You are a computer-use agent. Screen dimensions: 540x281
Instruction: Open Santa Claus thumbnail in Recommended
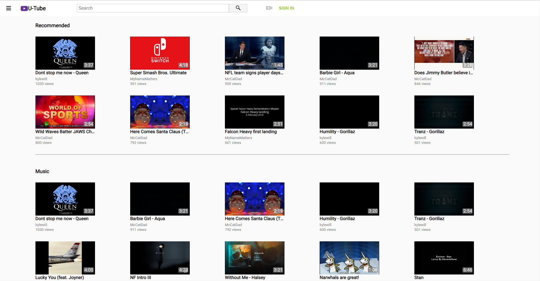pyautogui.click(x=160, y=112)
